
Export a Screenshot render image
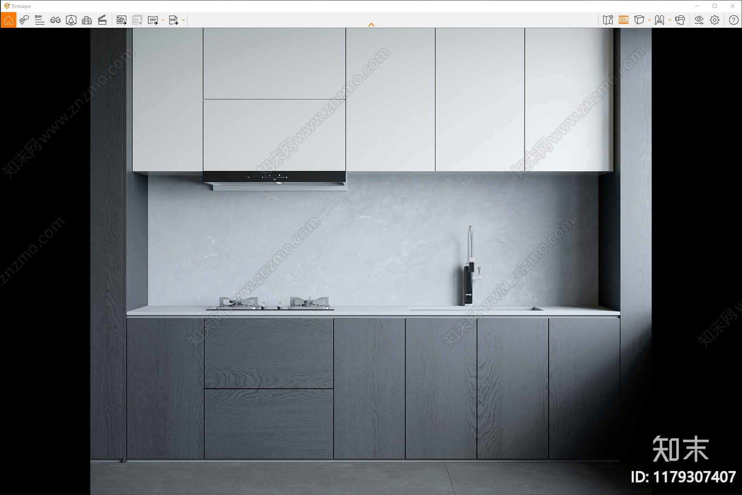click(x=122, y=20)
